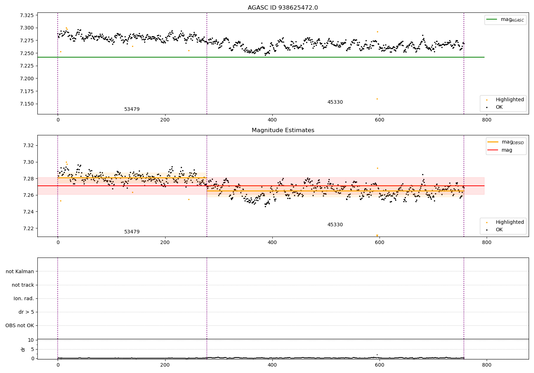Click the '10' tick on the dr axis
This screenshot has width=534, height=373.
[31, 340]
